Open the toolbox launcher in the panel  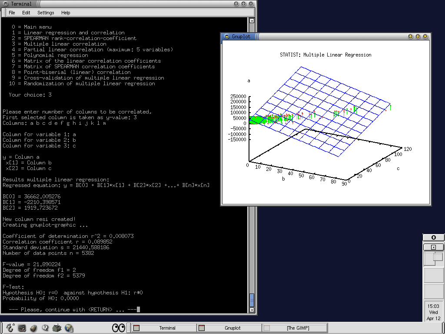coord(57,328)
